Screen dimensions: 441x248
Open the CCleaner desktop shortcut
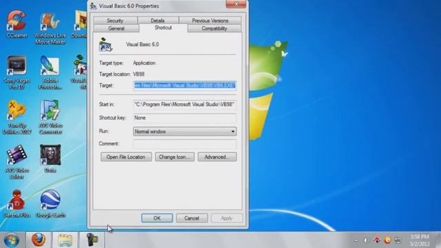tap(17, 24)
